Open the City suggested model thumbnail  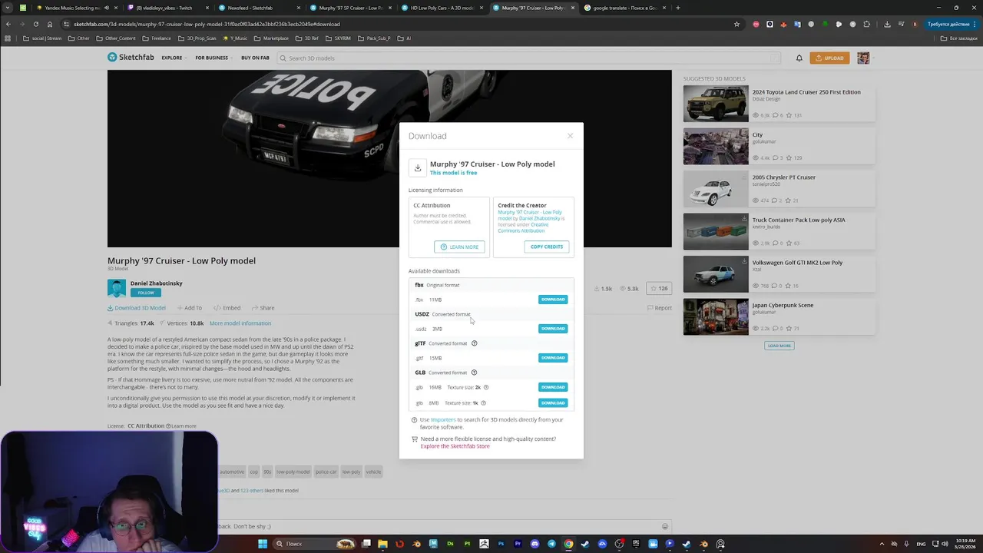(716, 146)
